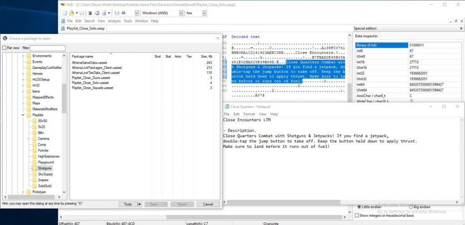Click the Open RAM icon in HxD toolbar

(97, 13)
